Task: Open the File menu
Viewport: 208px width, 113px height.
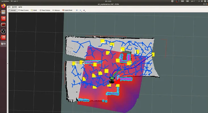Action: 9,7
